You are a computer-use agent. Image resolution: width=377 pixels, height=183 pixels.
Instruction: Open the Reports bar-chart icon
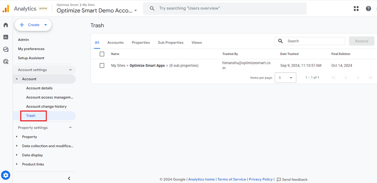(x=6, y=37)
